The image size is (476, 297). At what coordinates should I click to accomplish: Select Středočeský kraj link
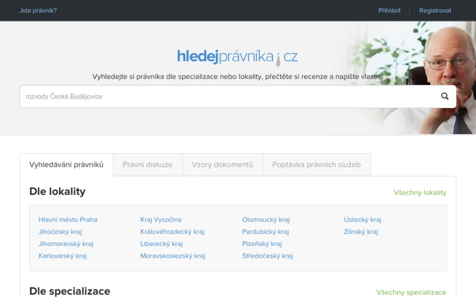pos(267,256)
